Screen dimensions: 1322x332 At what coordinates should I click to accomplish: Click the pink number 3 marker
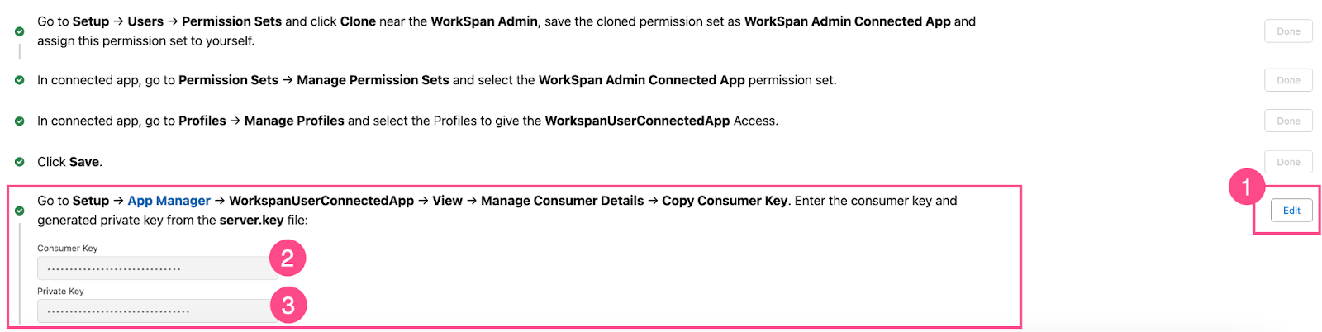pyautogui.click(x=288, y=305)
